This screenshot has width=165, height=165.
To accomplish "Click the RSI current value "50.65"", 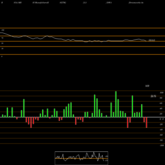I will [x=152, y=40].
